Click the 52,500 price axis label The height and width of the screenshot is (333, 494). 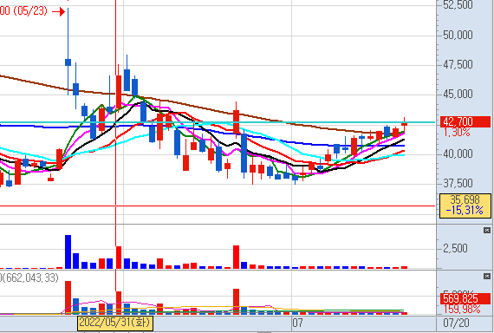click(458, 5)
